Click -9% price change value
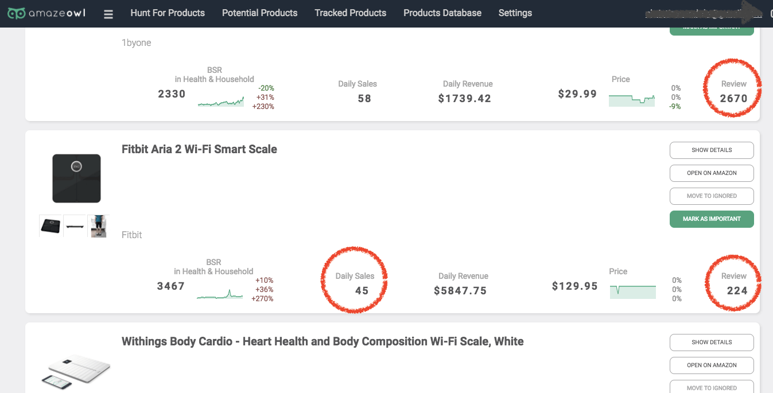773x393 pixels. coord(675,107)
